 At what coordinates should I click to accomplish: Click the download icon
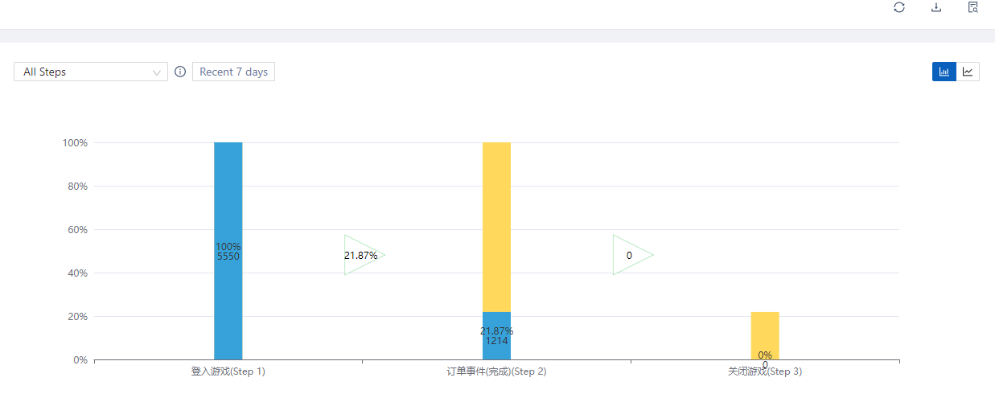(936, 7)
